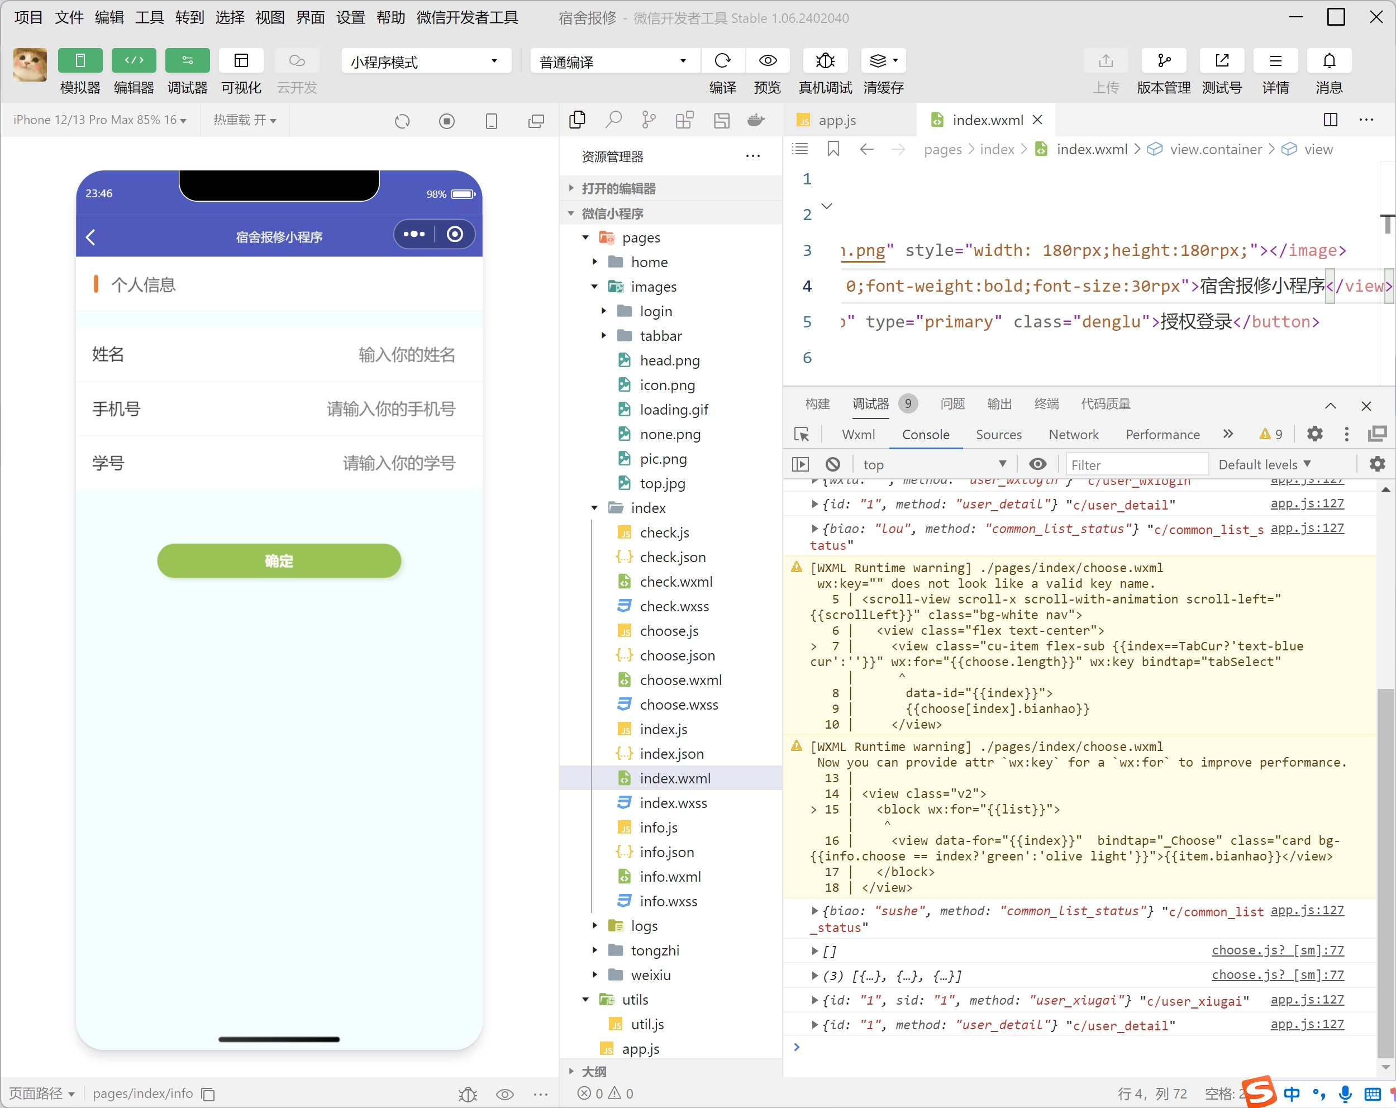Toggle the live expression eye icon
Screen dimensions: 1396x1108
click(x=1037, y=464)
